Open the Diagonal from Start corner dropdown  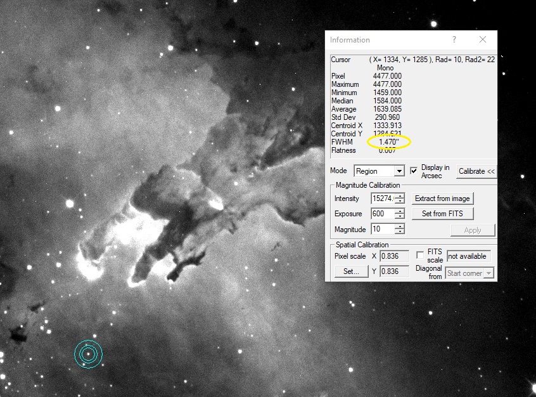click(469, 273)
